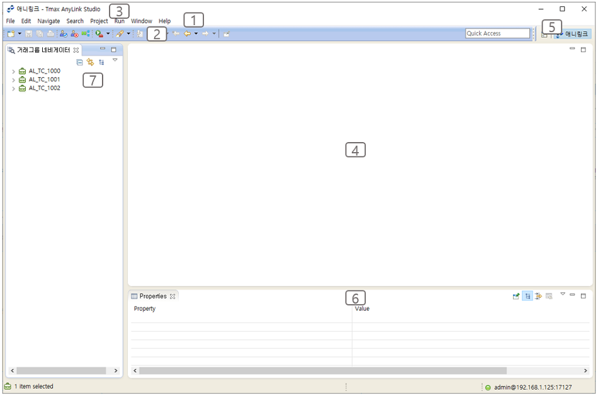Viewport: 598px width, 396px height.
Task: Select the Save toolbar icon
Action: point(28,33)
